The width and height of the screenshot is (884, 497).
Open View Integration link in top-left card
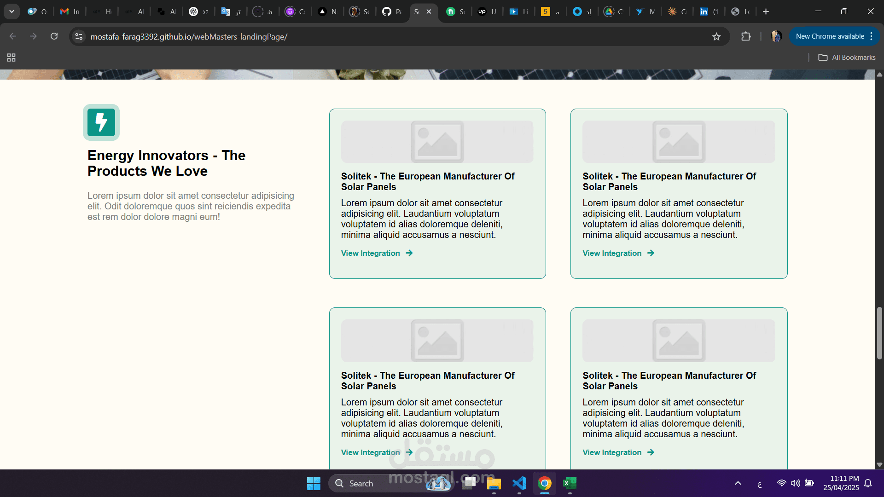[377, 253]
